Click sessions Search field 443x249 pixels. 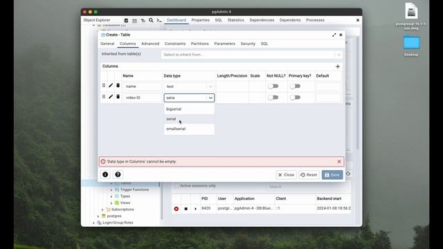click(307, 187)
